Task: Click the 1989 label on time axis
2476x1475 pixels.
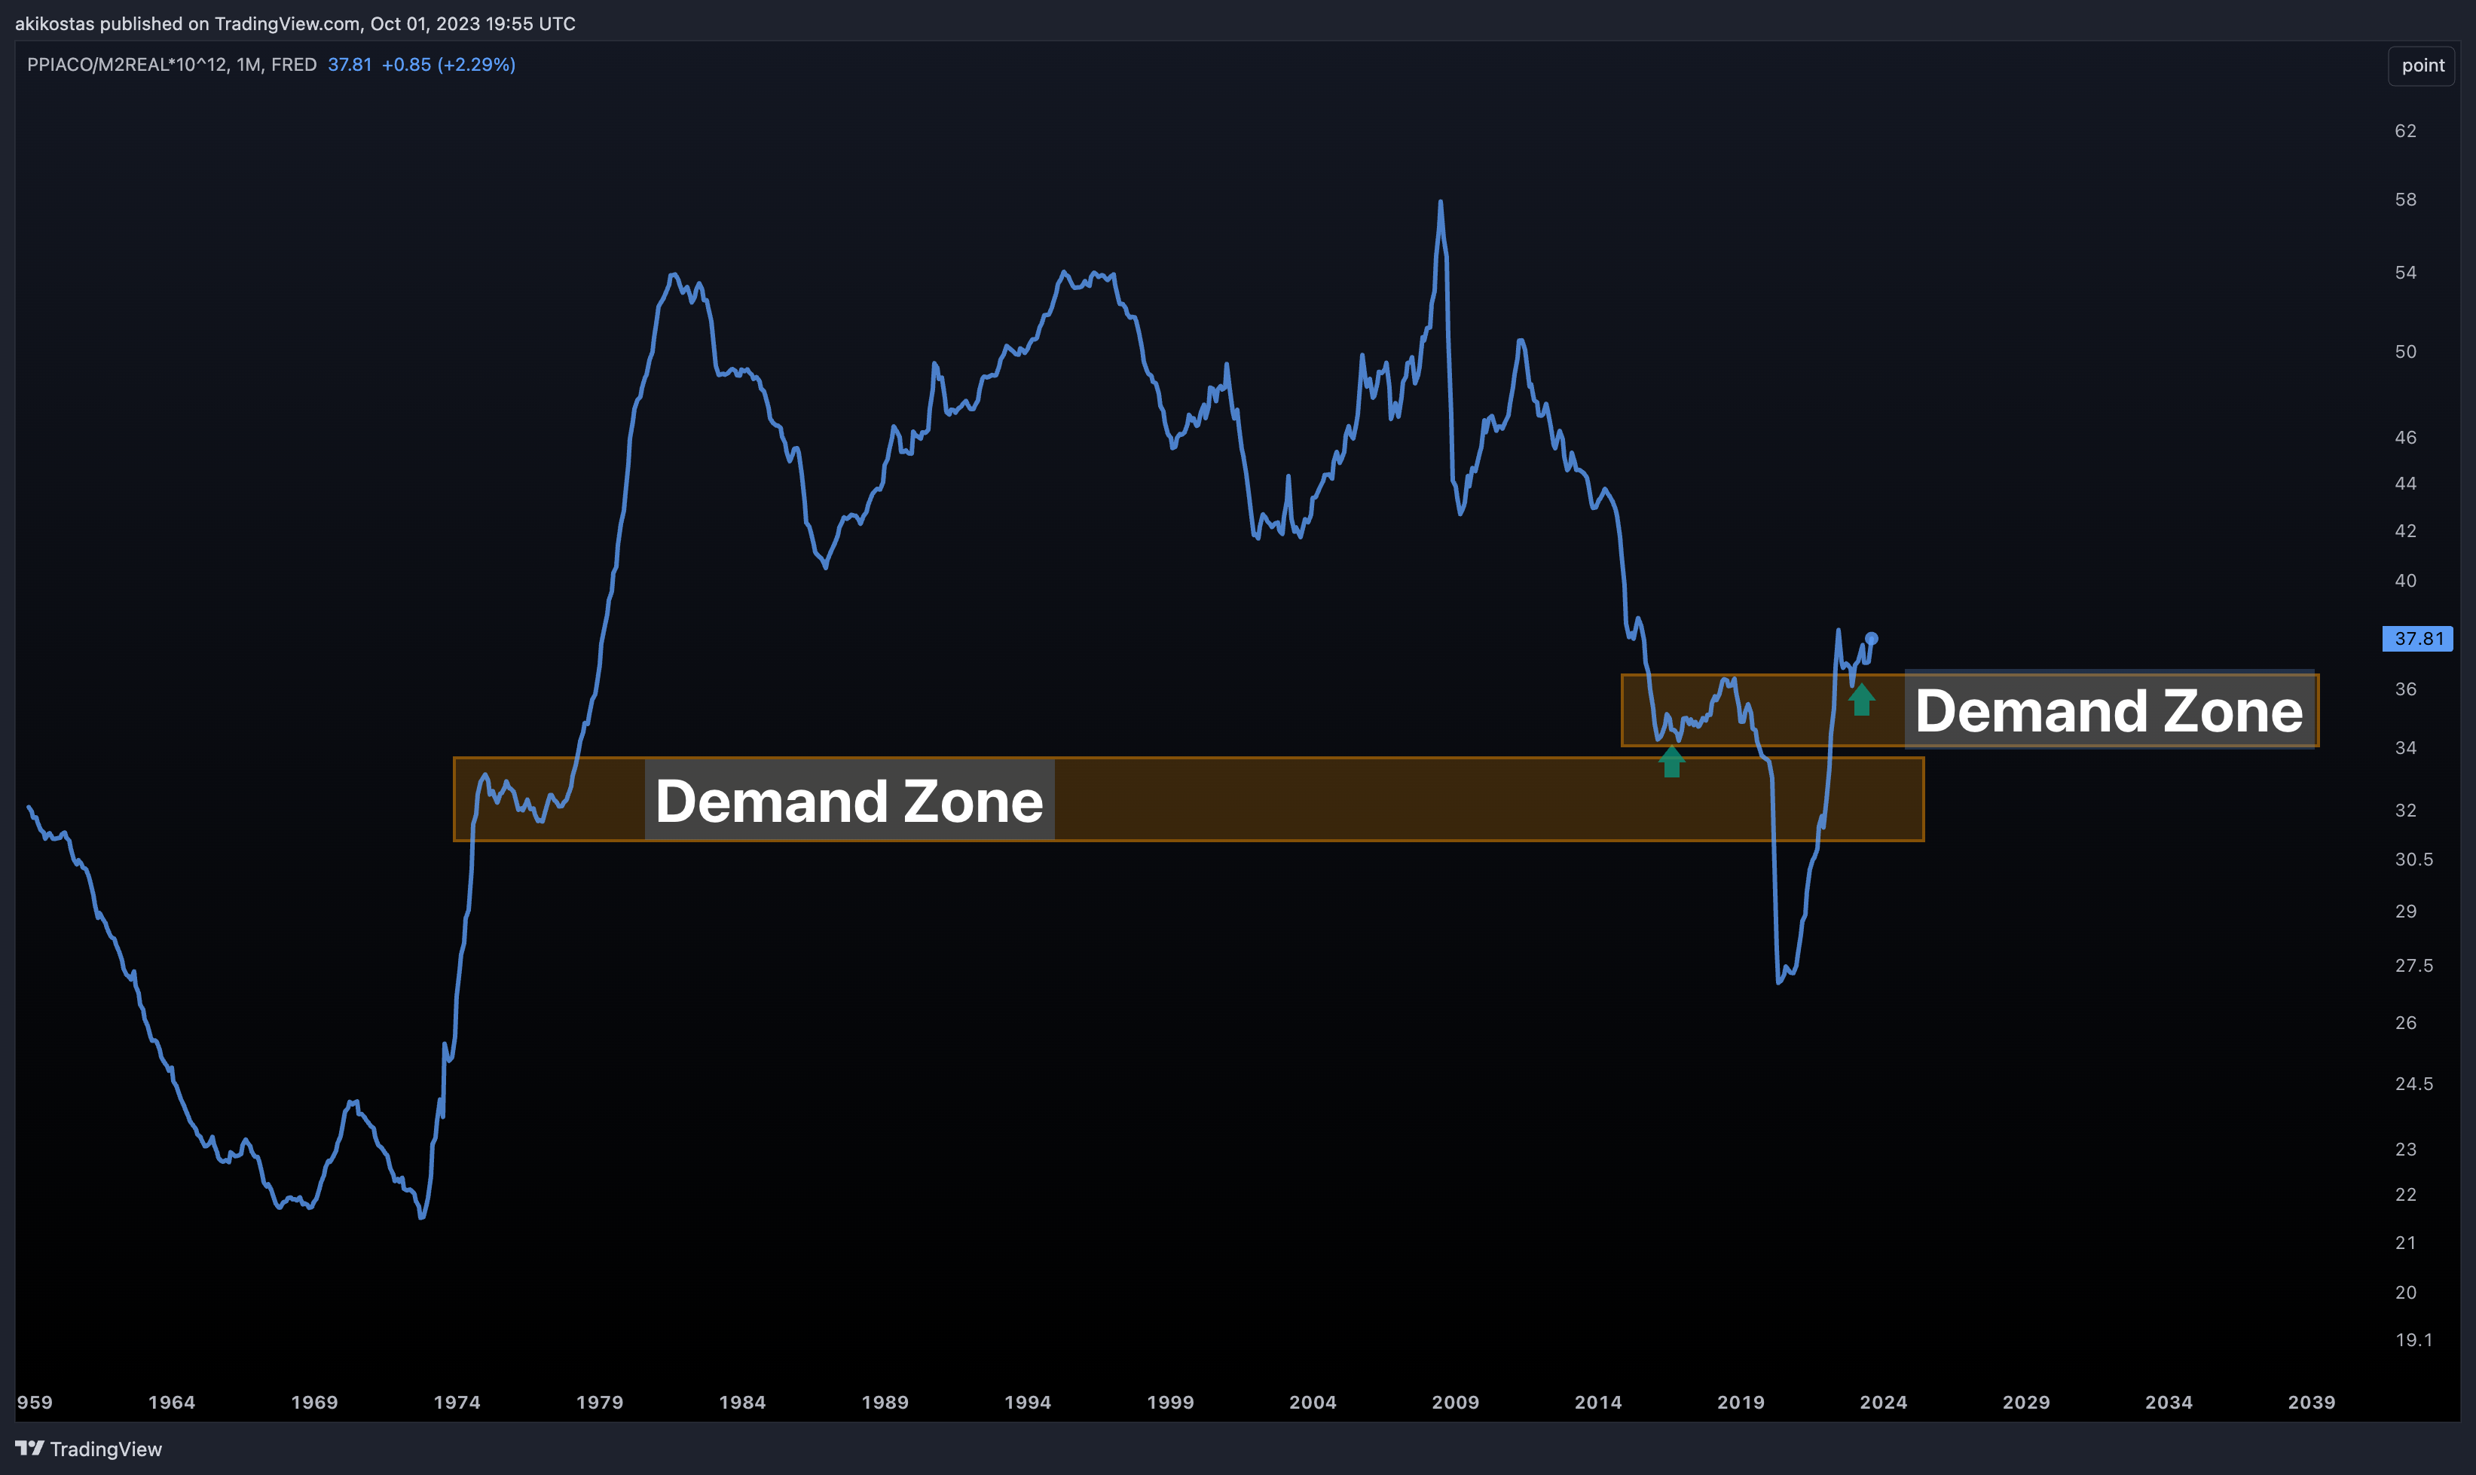Action: pos(885,1403)
